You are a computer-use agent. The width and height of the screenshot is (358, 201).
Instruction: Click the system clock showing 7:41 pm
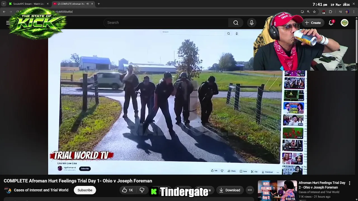click(x=320, y=4)
